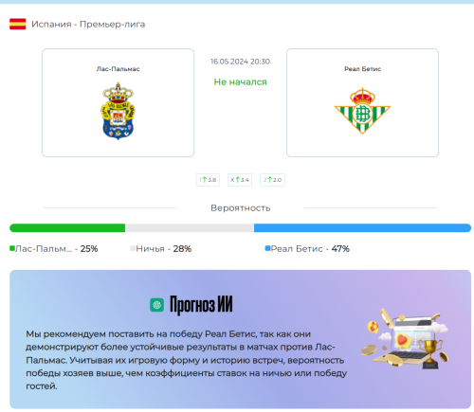Click the Real Betis club crest

coord(362,111)
